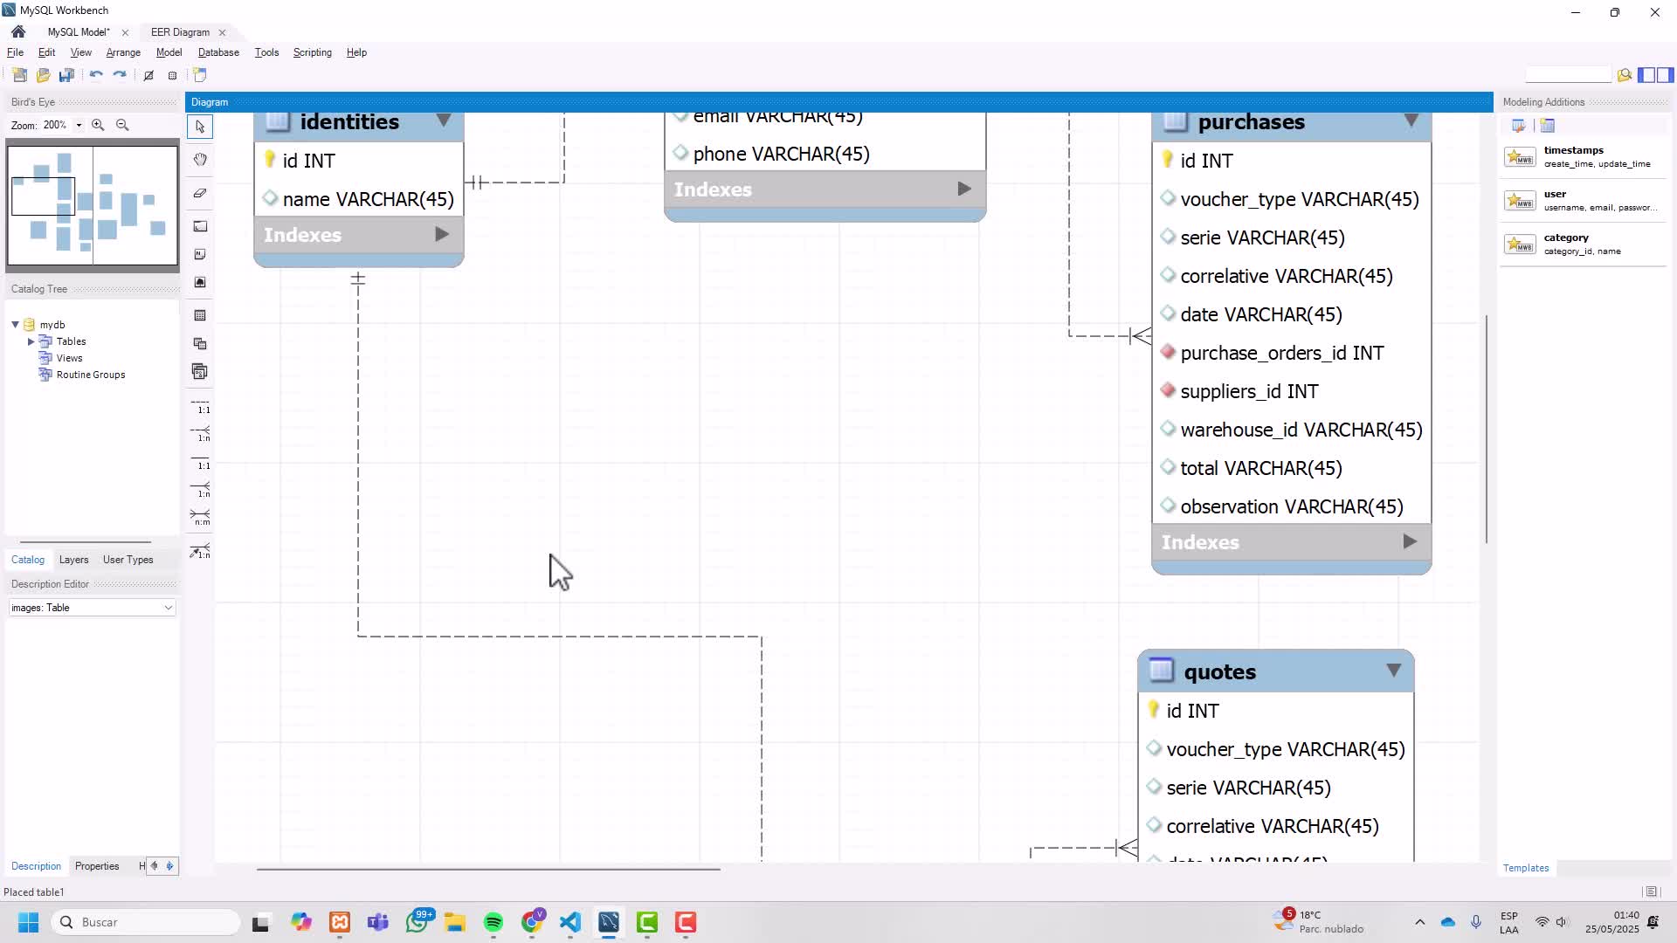1677x943 pixels.
Task: Switch to the User Types tab
Action: click(128, 560)
